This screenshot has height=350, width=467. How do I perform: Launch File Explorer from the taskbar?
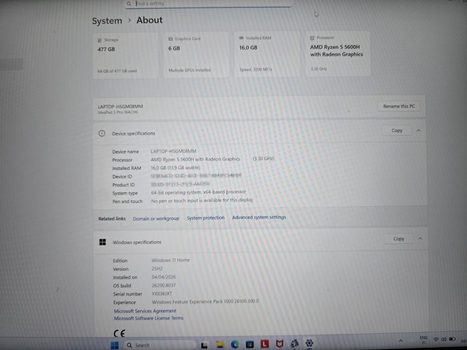click(220, 345)
